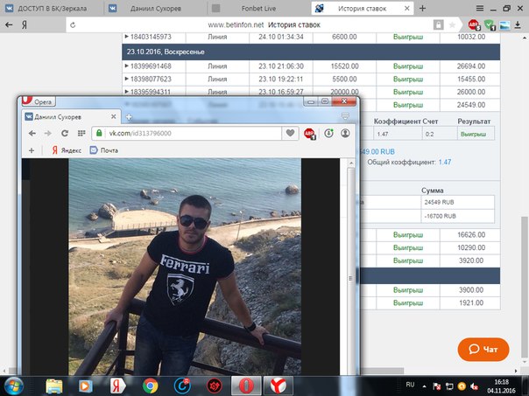The image size is (529, 396).
Task: Open Adblock Plus extension in Yandex browser
Action: tap(474, 24)
